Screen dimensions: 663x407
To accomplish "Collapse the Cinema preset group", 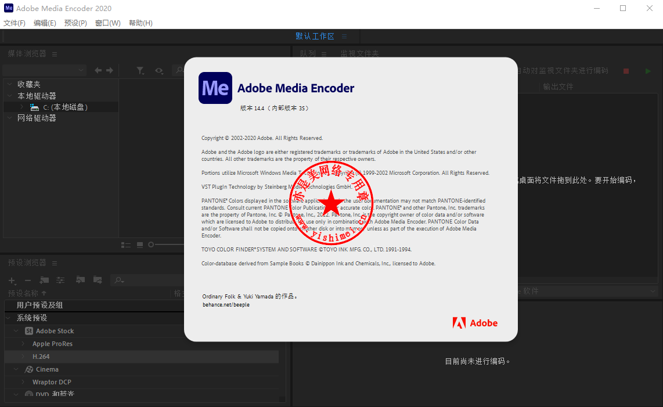I will click(x=16, y=369).
